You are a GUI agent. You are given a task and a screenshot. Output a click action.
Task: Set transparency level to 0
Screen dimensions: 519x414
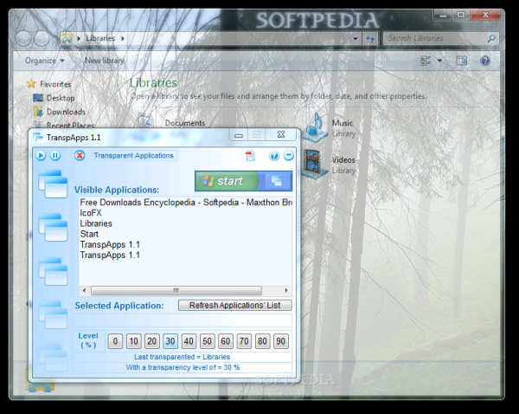click(115, 341)
